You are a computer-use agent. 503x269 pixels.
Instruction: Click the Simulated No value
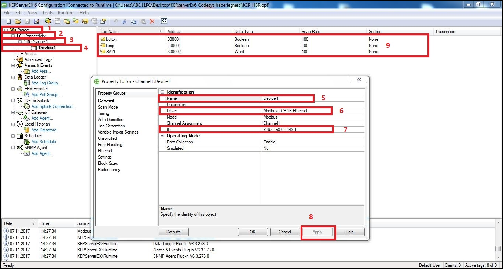click(313, 148)
